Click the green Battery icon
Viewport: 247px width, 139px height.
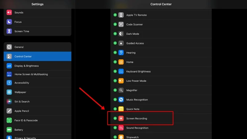(x=9, y=130)
